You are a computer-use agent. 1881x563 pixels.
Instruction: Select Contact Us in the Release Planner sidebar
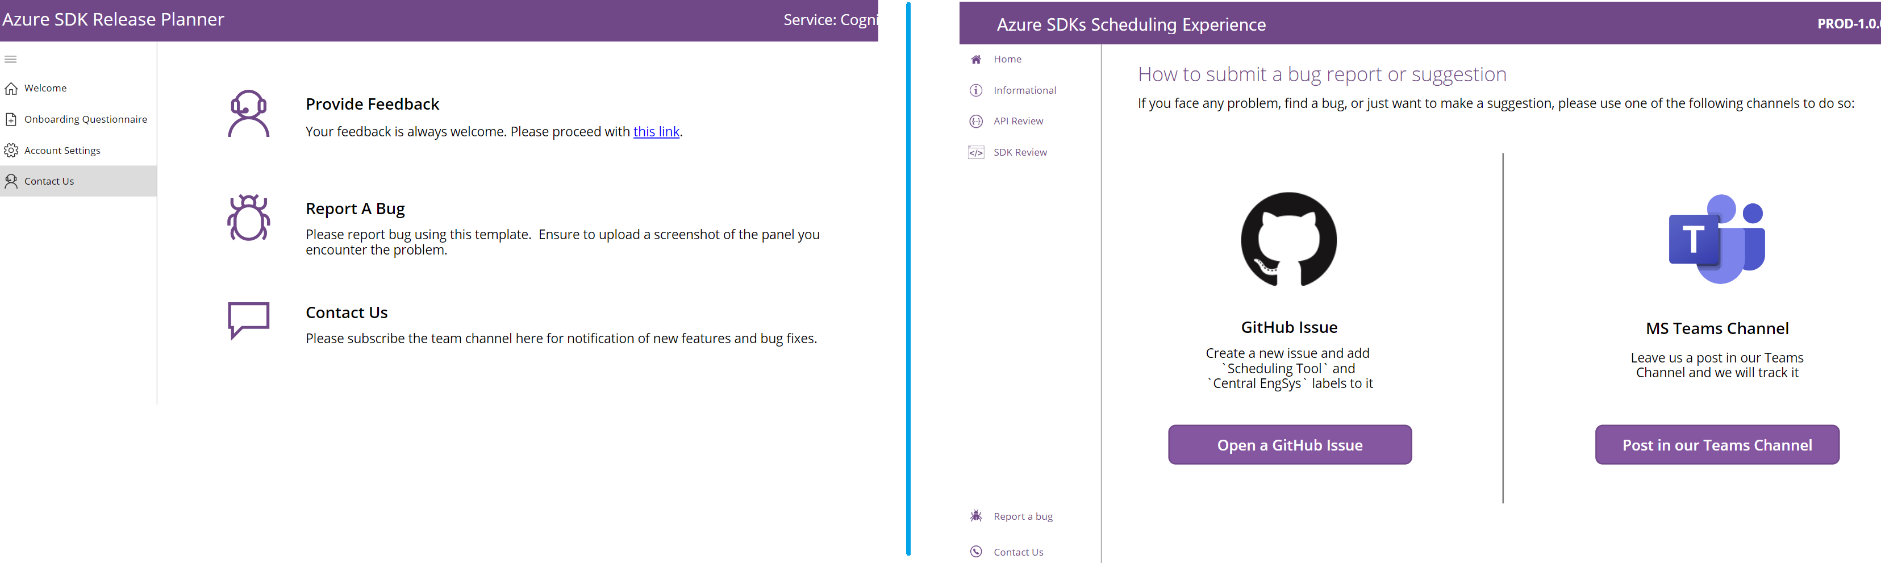pos(49,180)
